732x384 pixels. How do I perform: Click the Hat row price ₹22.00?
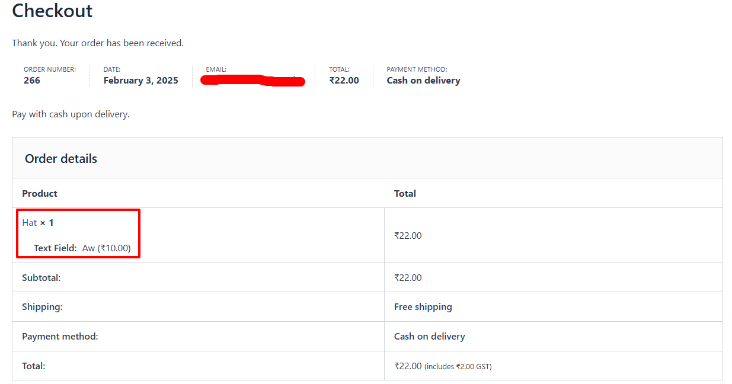[x=408, y=235]
